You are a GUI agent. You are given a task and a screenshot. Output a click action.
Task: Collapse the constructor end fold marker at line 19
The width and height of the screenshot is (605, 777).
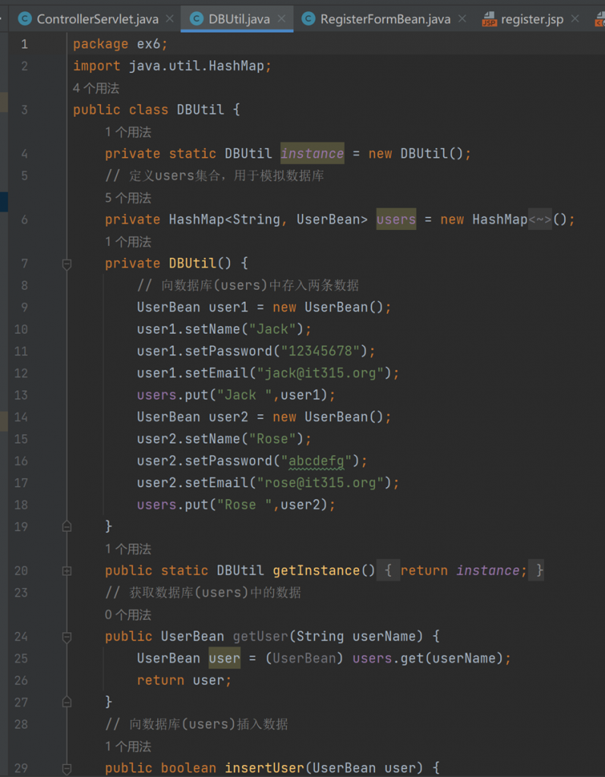pyautogui.click(x=67, y=527)
